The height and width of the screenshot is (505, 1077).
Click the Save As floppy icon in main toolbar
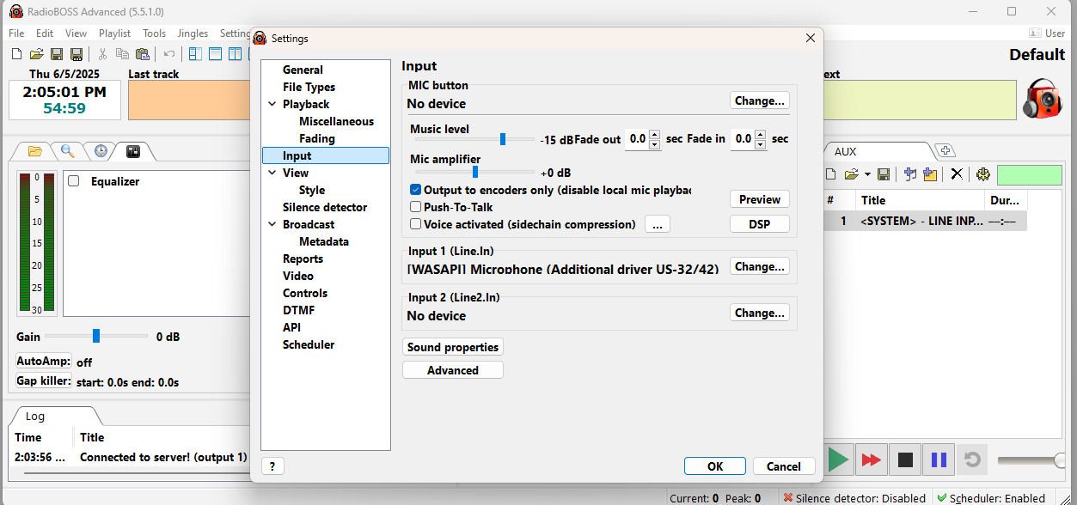pos(76,54)
